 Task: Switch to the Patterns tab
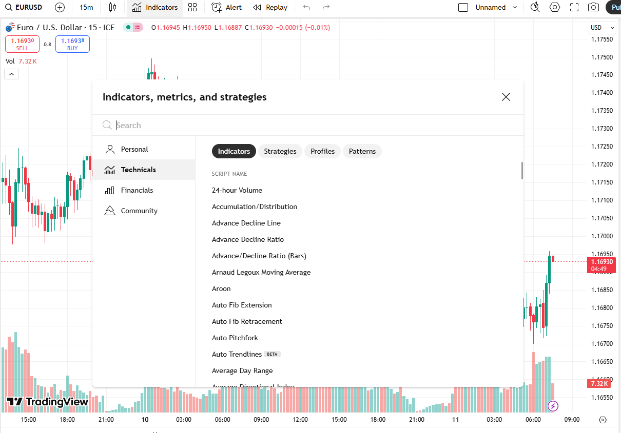362,151
